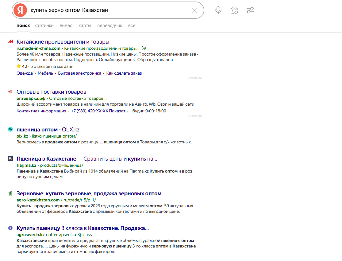Open Бытовая электроника sitelink
The image size is (342, 261).
pos(80,73)
